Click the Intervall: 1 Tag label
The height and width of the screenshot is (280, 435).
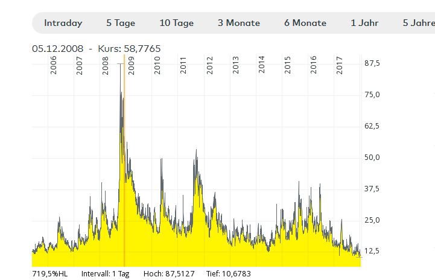pyautogui.click(x=105, y=274)
